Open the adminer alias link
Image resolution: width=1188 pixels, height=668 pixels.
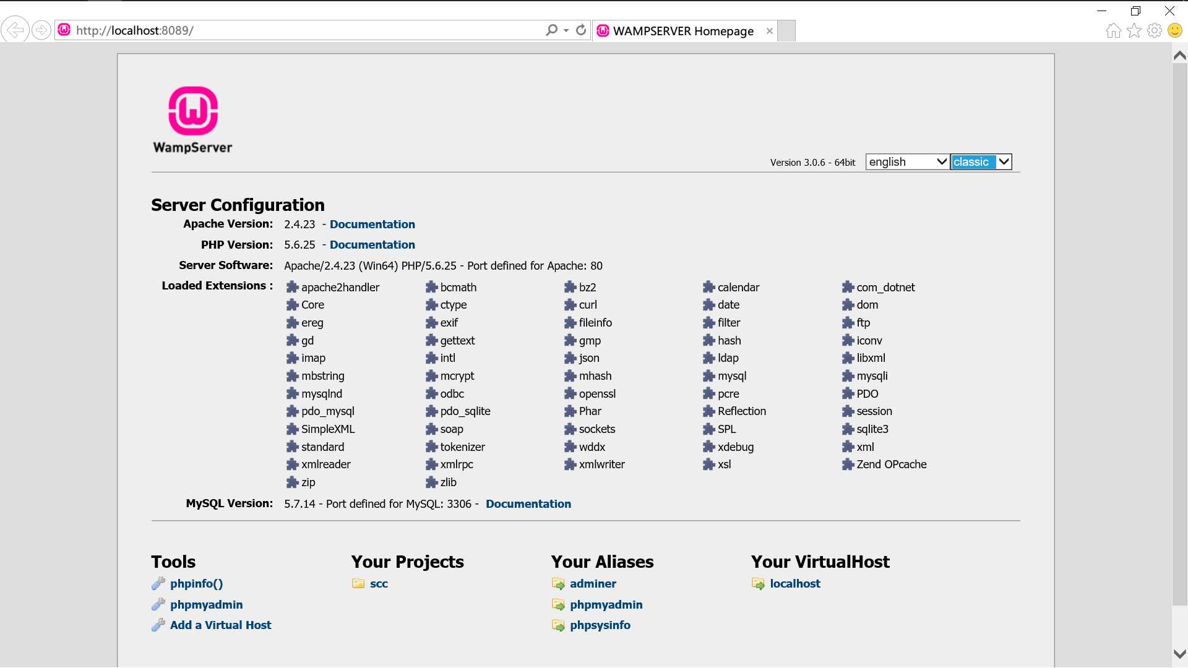coord(593,583)
